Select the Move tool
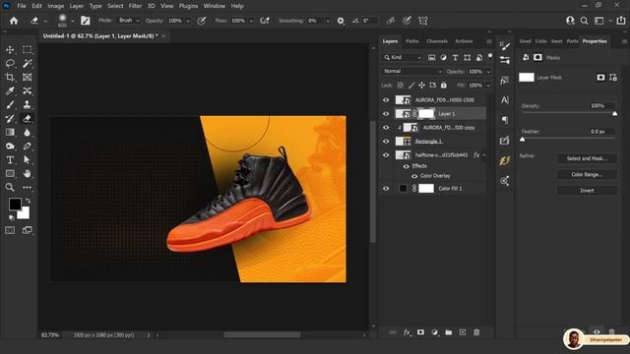630x354 pixels. tap(10, 50)
